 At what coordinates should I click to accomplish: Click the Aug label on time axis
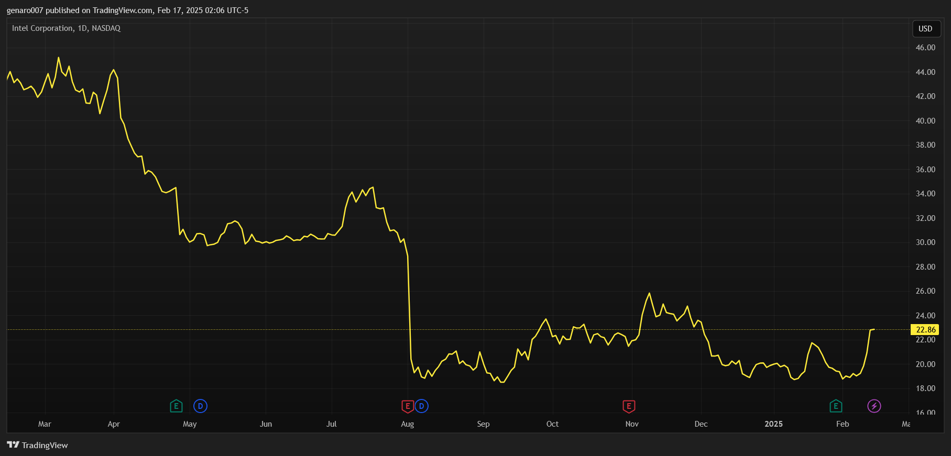point(407,424)
